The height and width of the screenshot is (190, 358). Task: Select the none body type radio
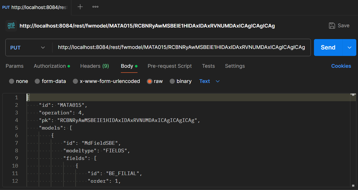pyautogui.click(x=12, y=81)
